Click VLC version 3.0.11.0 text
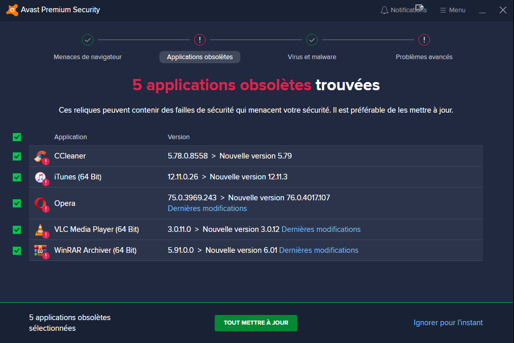The width and height of the screenshot is (514, 343). [179, 229]
